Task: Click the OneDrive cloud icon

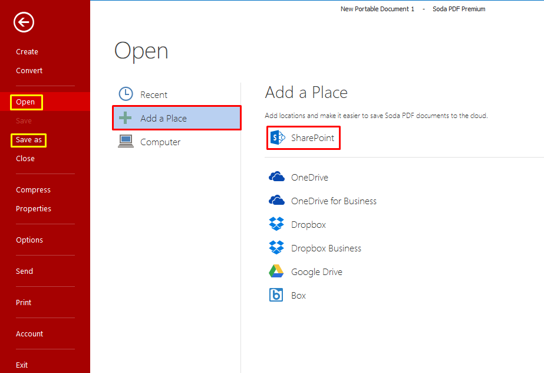Action: [276, 177]
